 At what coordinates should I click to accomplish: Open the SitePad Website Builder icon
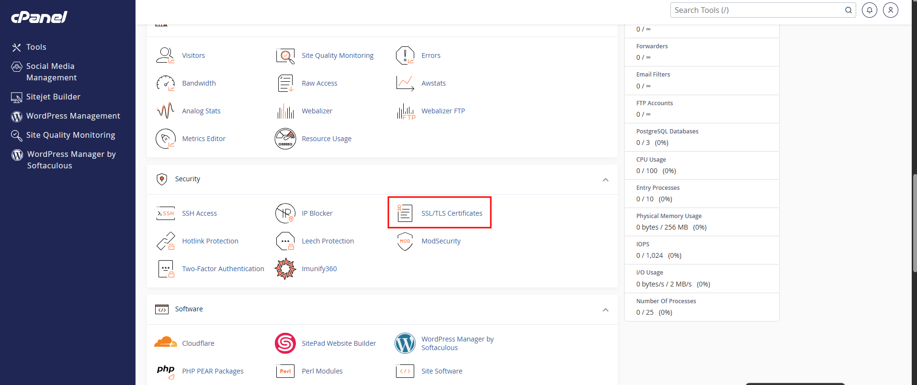pyautogui.click(x=285, y=343)
